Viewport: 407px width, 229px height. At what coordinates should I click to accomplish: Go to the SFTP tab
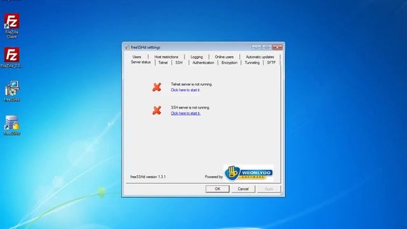[272, 62]
